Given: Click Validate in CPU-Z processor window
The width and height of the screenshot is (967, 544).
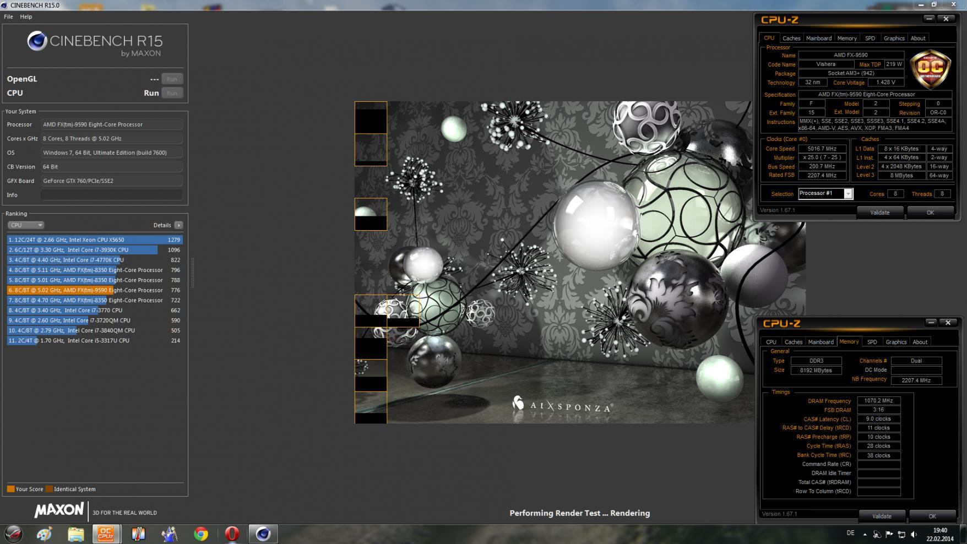Looking at the screenshot, I should [880, 213].
